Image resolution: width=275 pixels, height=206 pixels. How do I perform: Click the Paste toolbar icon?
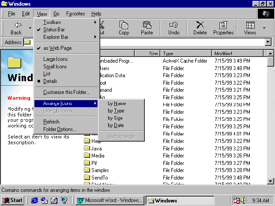click(x=147, y=28)
